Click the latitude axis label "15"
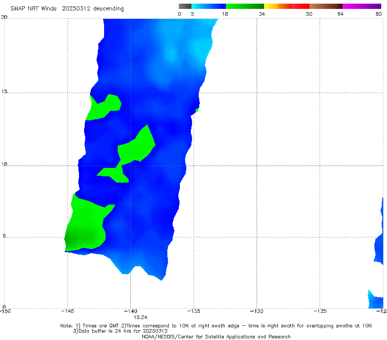This screenshot has height=340, width=387. [4, 92]
